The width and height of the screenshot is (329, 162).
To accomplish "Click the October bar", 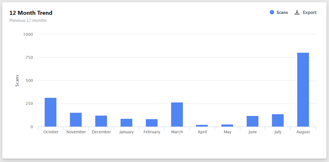I will point(51,112).
